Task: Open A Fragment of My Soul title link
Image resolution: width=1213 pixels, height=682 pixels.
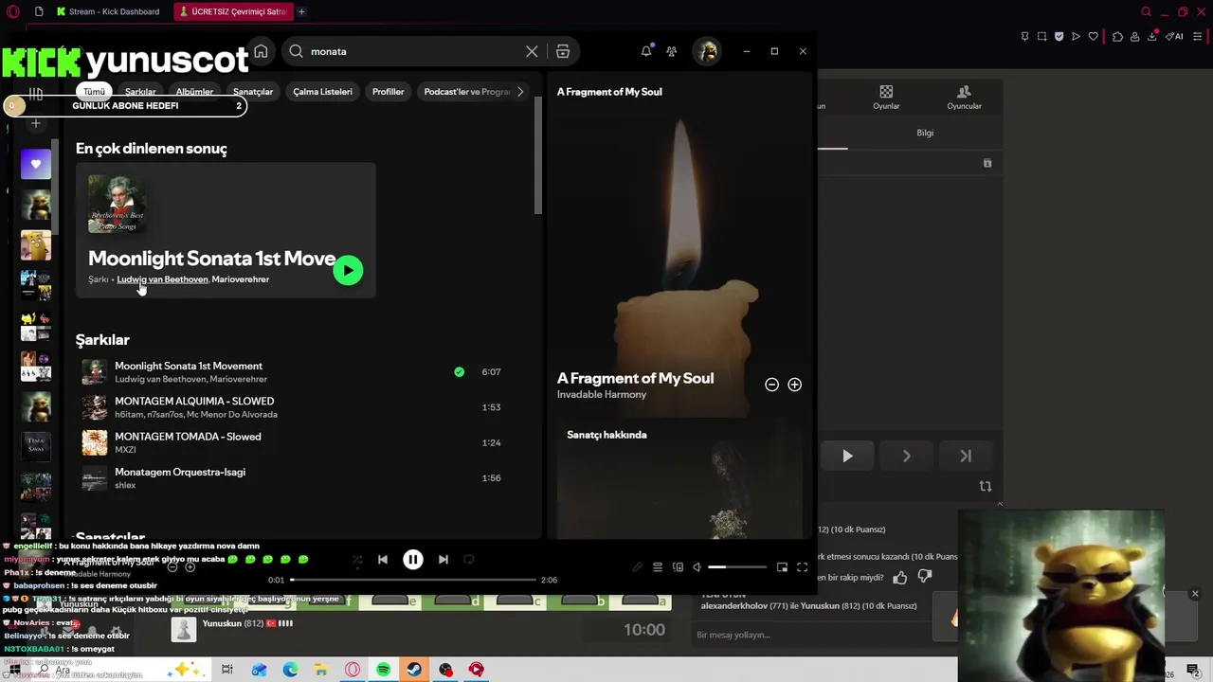Action: [x=635, y=378]
